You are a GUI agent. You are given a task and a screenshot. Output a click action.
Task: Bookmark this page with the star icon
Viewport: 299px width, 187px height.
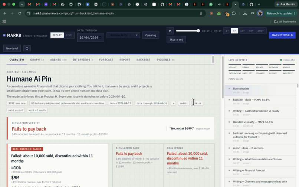(x=201, y=13)
